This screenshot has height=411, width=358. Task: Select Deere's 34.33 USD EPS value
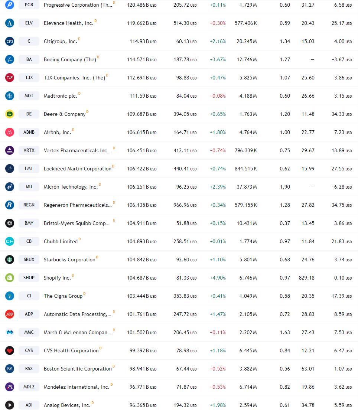[x=342, y=114]
